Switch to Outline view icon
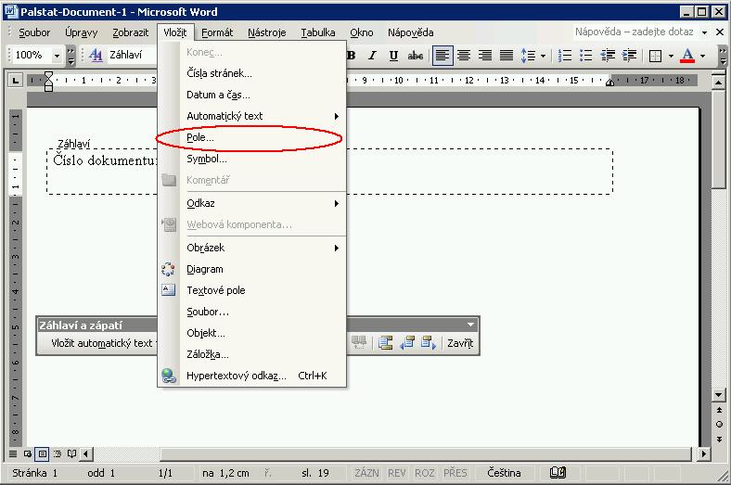The height and width of the screenshot is (485, 731). pos(58,453)
